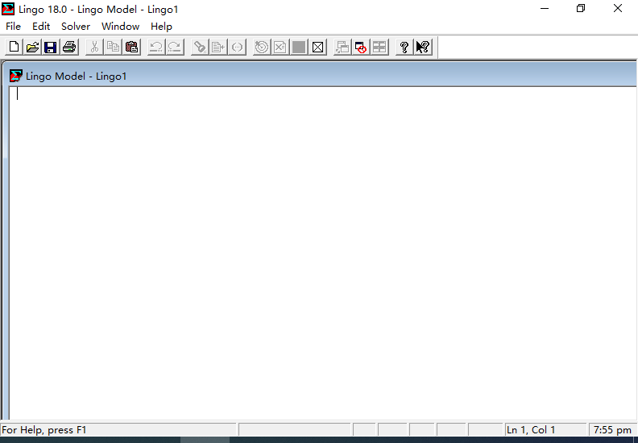Activate context help arrow-question icon
The image size is (638, 443).
pyautogui.click(x=423, y=48)
